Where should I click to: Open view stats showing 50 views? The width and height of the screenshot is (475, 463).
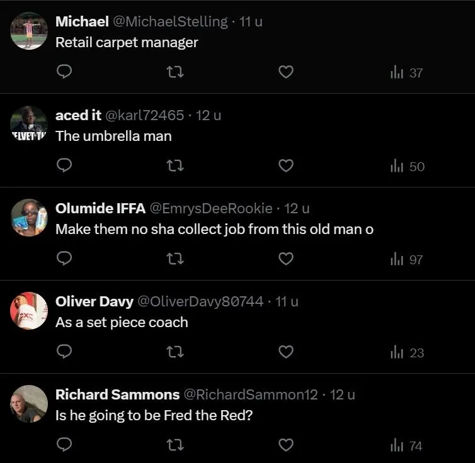click(x=407, y=166)
